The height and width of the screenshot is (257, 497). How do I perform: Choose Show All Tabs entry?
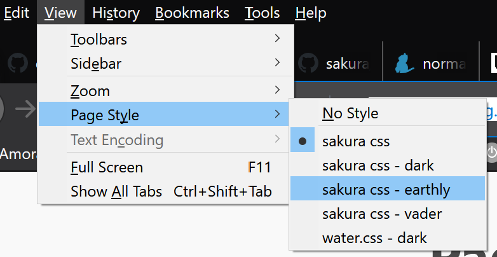tap(163, 191)
